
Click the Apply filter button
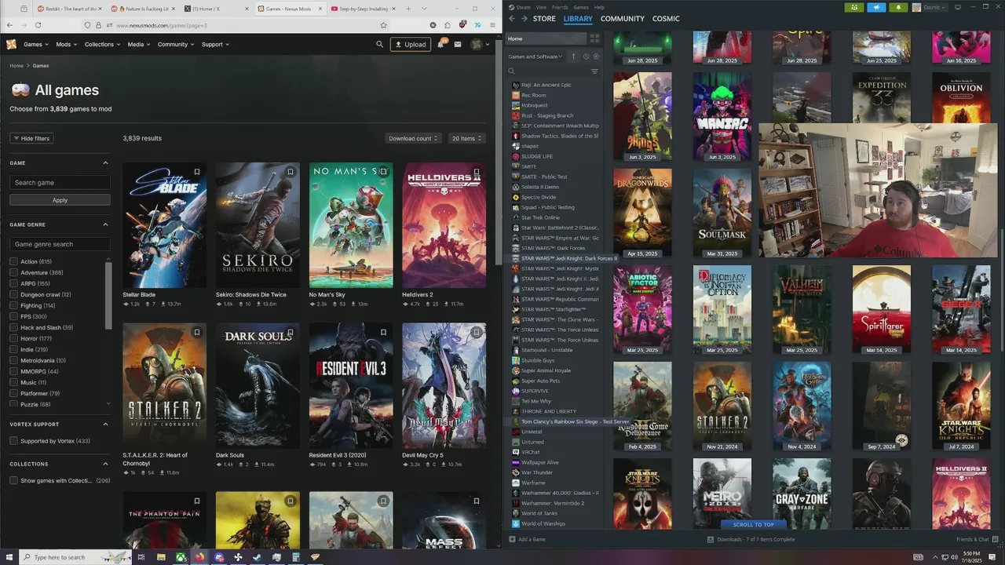tap(60, 200)
